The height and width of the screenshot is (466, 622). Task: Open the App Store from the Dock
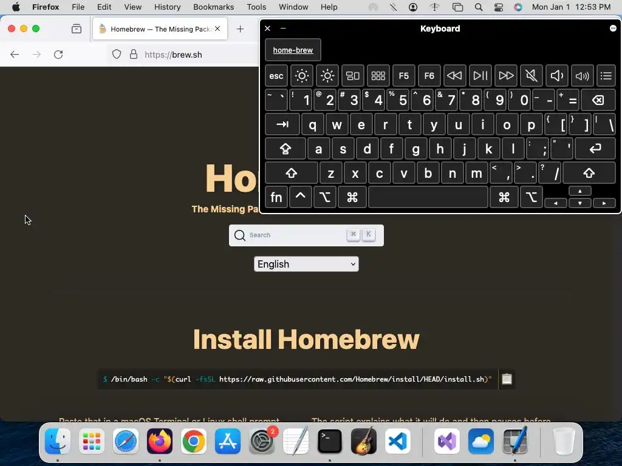pos(228,441)
